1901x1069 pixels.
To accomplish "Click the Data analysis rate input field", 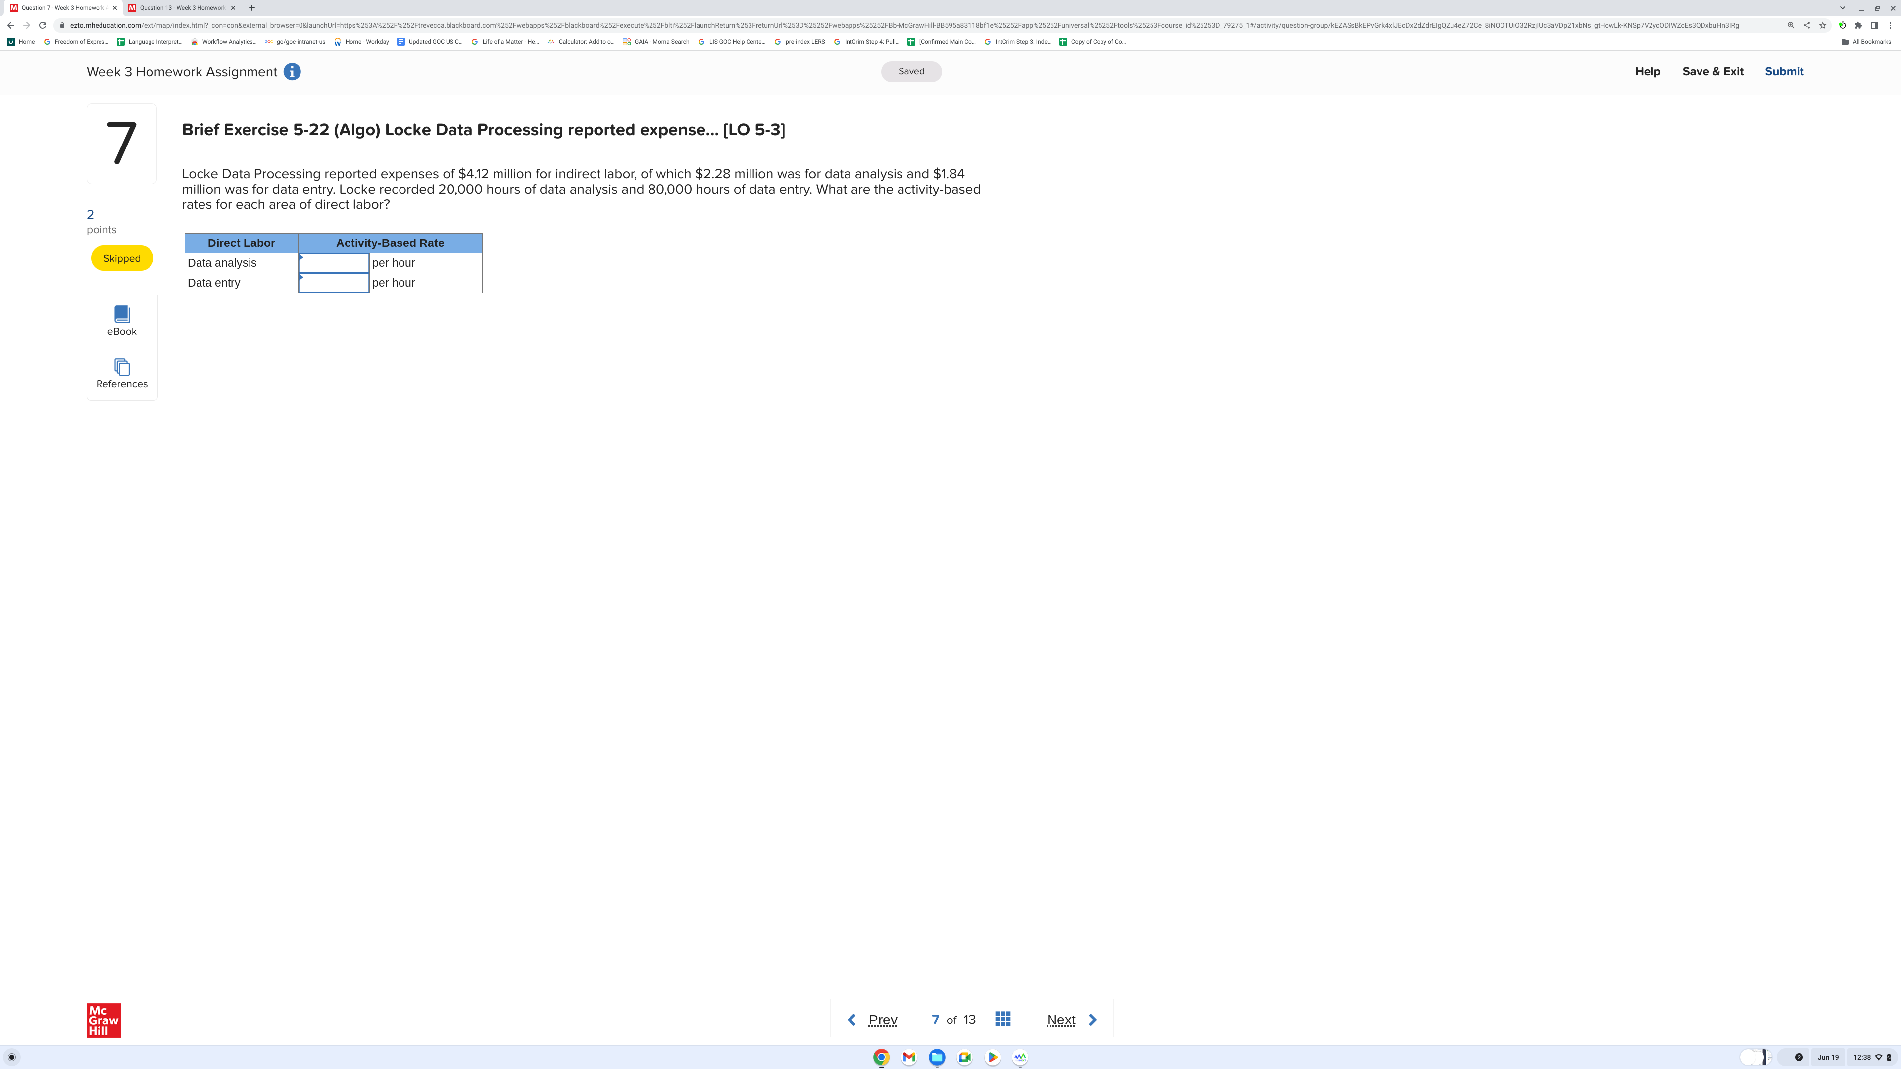I will pyautogui.click(x=334, y=263).
